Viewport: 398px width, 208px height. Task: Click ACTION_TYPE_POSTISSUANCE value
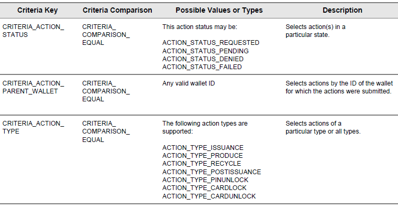(x=212, y=172)
